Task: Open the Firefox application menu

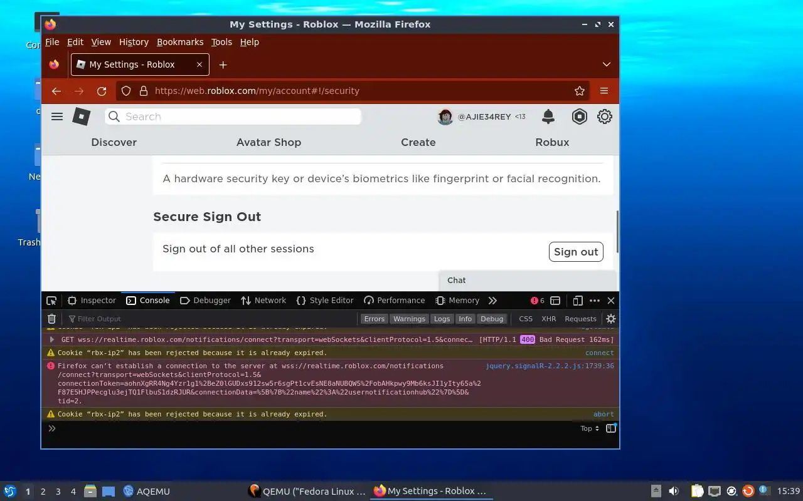Action: (x=604, y=91)
